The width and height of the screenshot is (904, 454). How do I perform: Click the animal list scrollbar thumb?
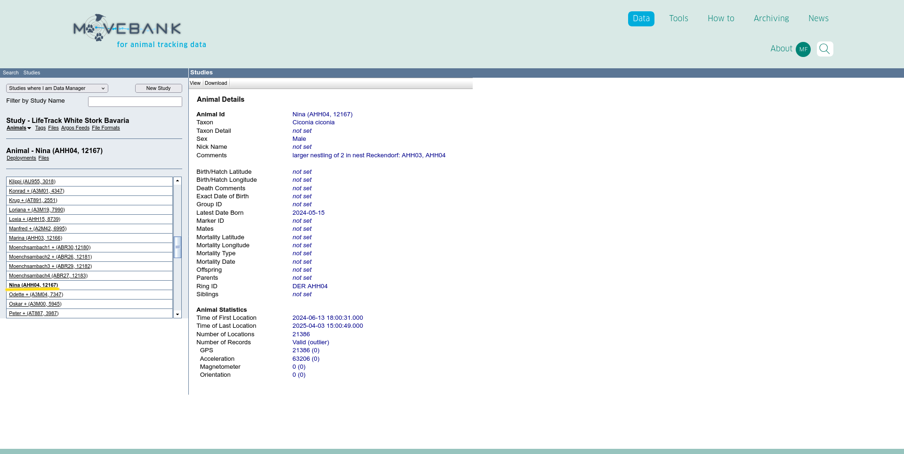(x=178, y=247)
